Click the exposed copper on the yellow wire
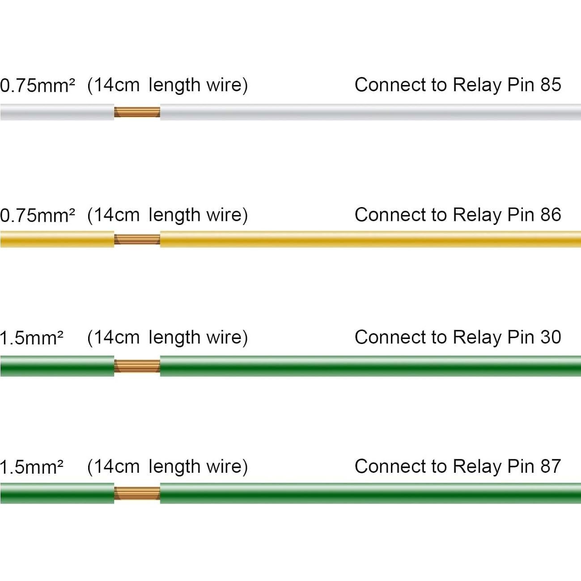581x581 pixels. coord(137,239)
